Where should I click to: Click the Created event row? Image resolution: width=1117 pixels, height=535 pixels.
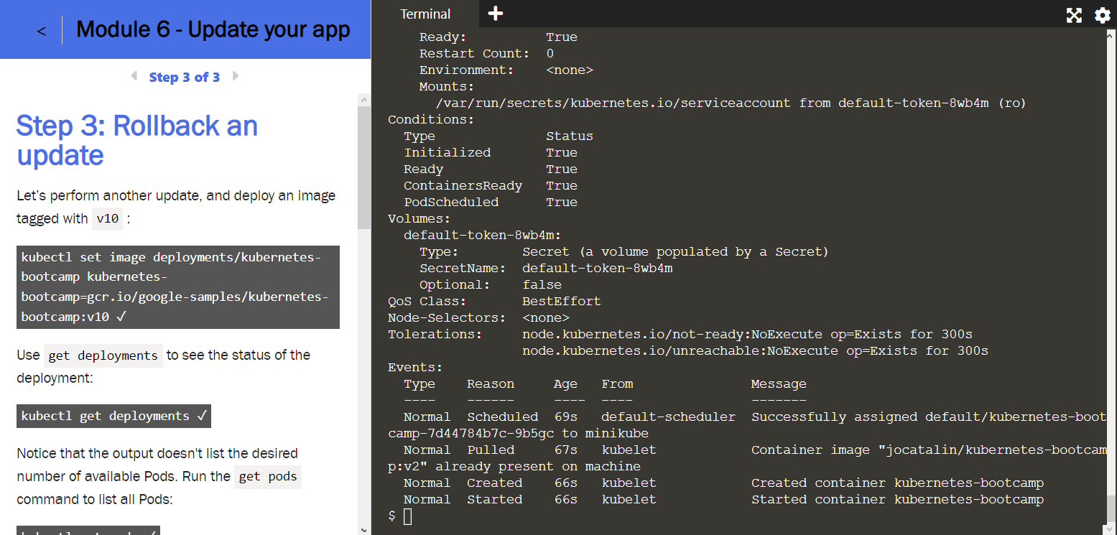[x=723, y=483]
